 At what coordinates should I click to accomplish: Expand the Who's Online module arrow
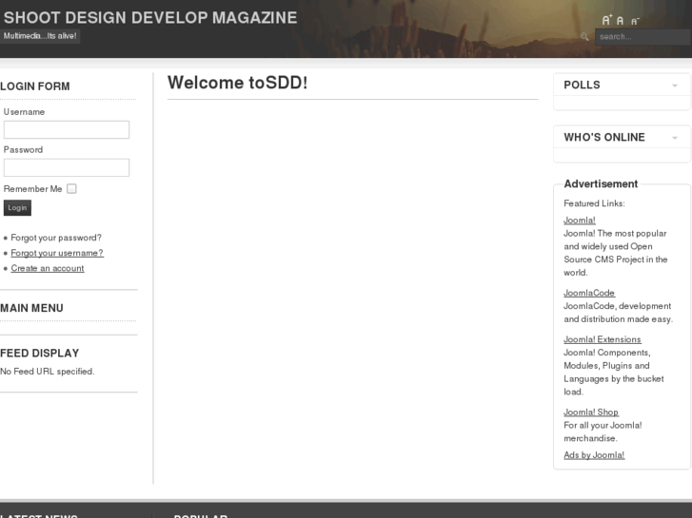coord(675,138)
